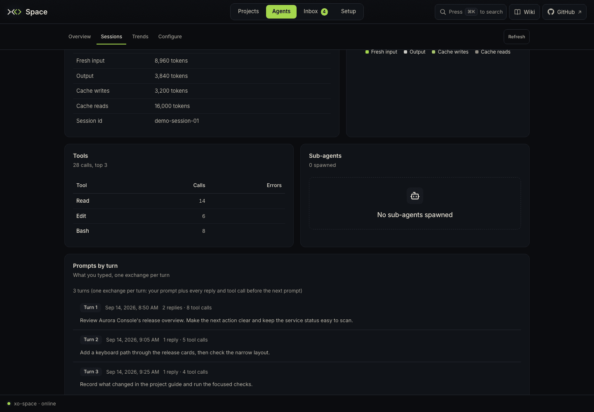Click the 16,000 tokens value

(x=172, y=106)
